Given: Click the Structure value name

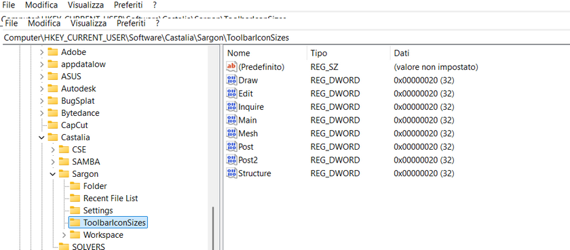Looking at the screenshot, I should (254, 173).
